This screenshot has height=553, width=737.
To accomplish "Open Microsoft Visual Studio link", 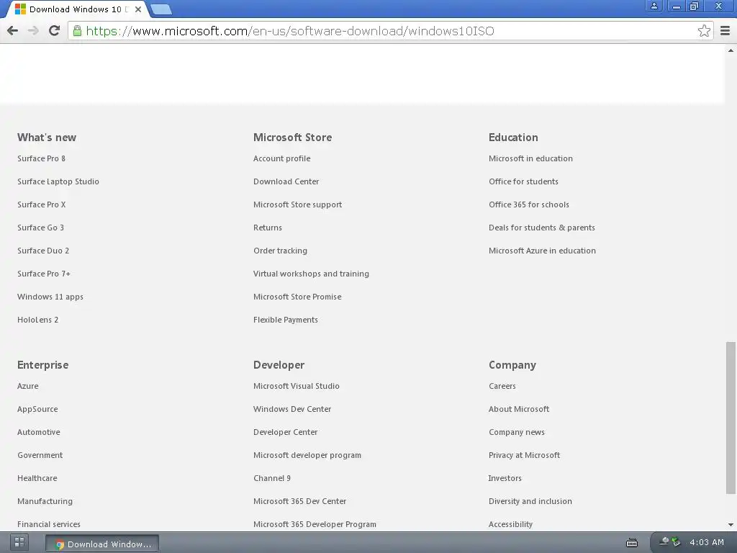I will pos(297,386).
